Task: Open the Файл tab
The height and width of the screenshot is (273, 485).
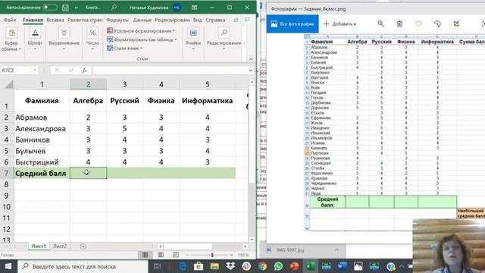Action: pyautogui.click(x=10, y=20)
